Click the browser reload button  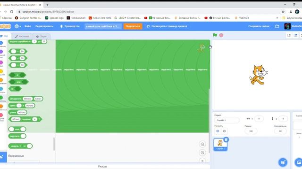(11, 12)
